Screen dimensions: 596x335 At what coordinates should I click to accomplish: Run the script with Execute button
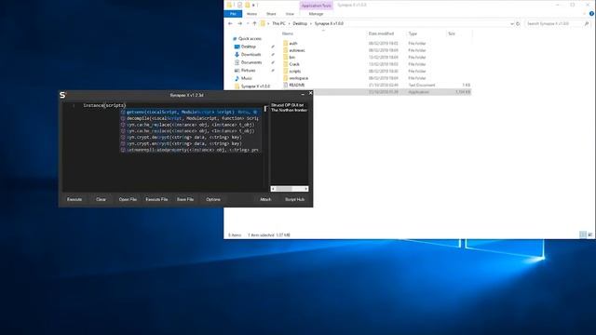(74, 199)
